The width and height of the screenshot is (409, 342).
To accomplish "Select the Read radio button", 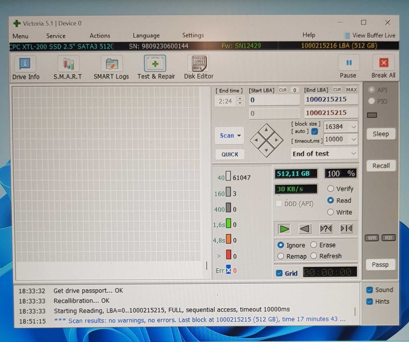I will click(331, 200).
